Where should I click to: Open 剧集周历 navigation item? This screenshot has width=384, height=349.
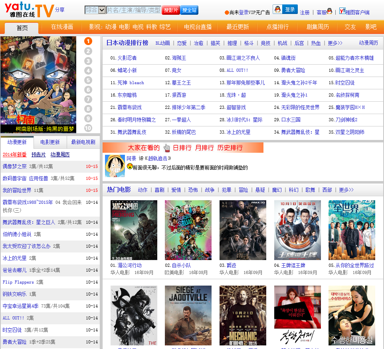(318, 27)
